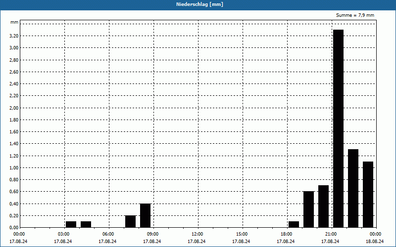Image resolution: width=396 pixels, height=247 pixels.
Task: Click the 3,20 y-axis label
Action: tap(14, 36)
